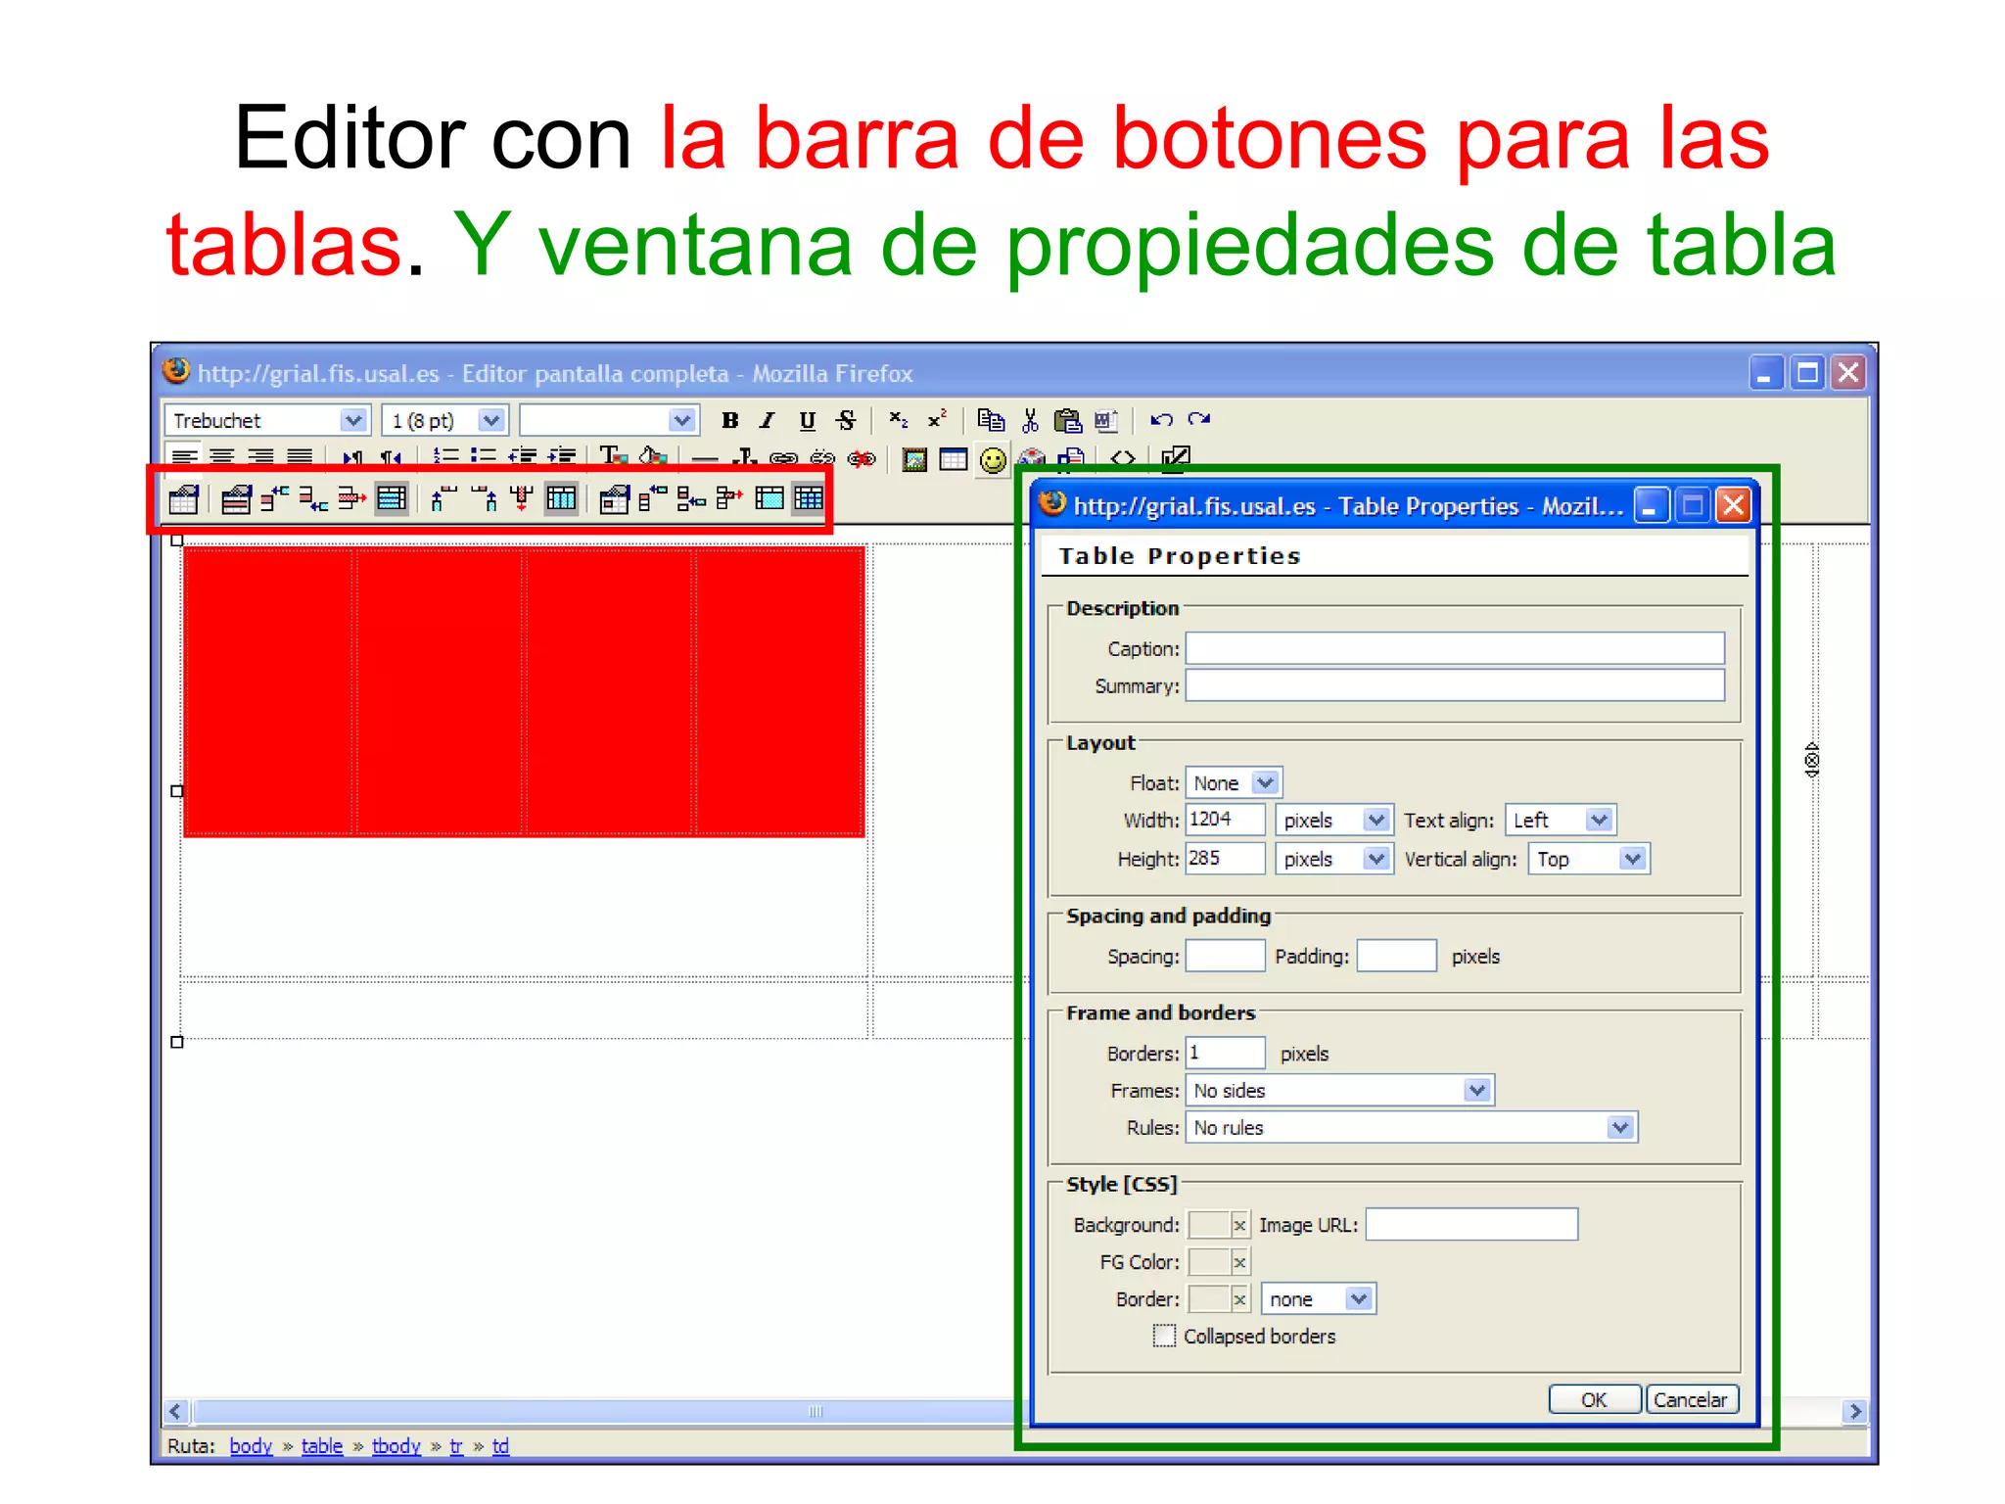This screenshot has width=2005, height=1504.
Task: Open the Height units pixels dropdown
Action: pyautogui.click(x=1333, y=860)
